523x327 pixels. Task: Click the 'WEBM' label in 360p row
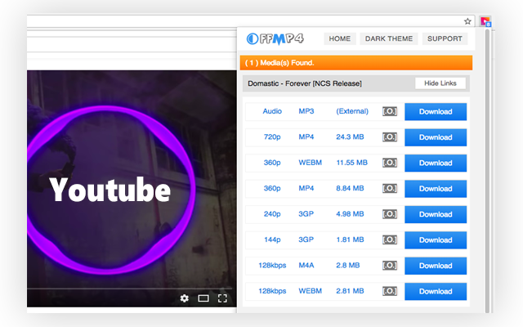pos(311,163)
